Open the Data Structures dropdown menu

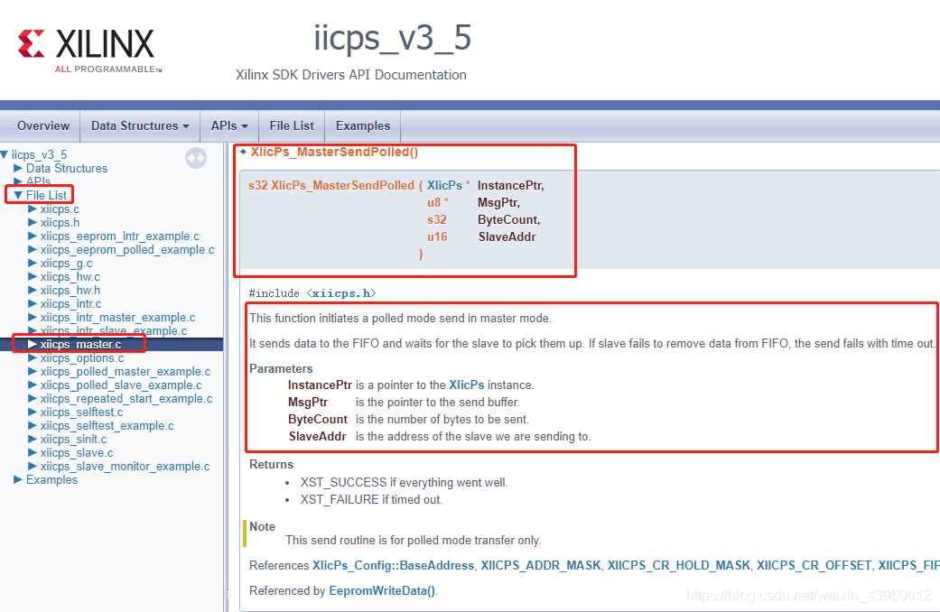pos(140,125)
